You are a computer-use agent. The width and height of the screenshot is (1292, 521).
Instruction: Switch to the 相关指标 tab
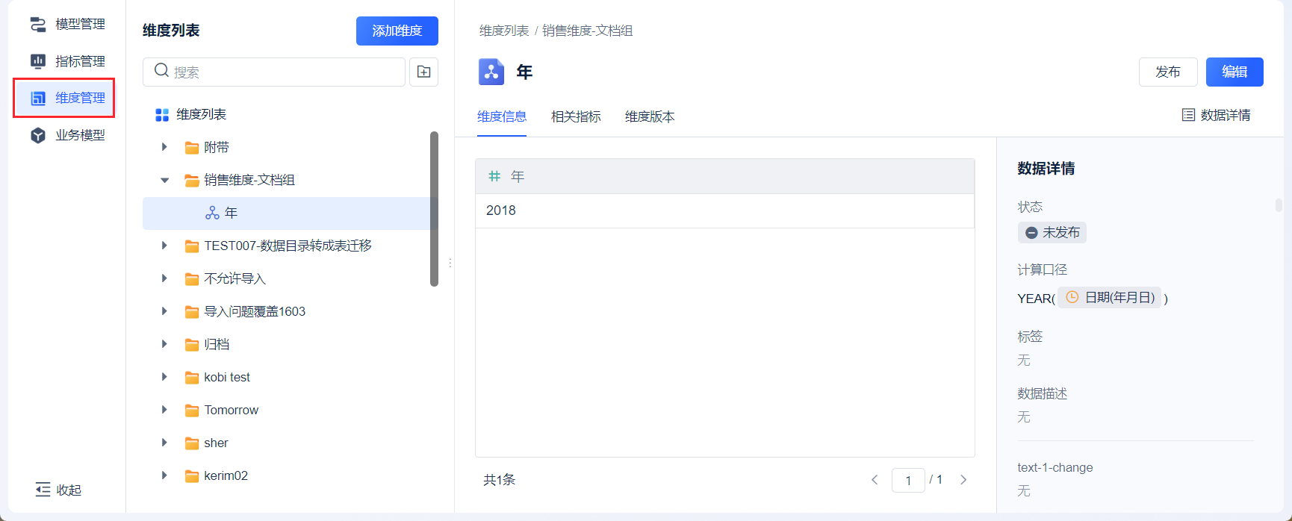[x=576, y=116]
